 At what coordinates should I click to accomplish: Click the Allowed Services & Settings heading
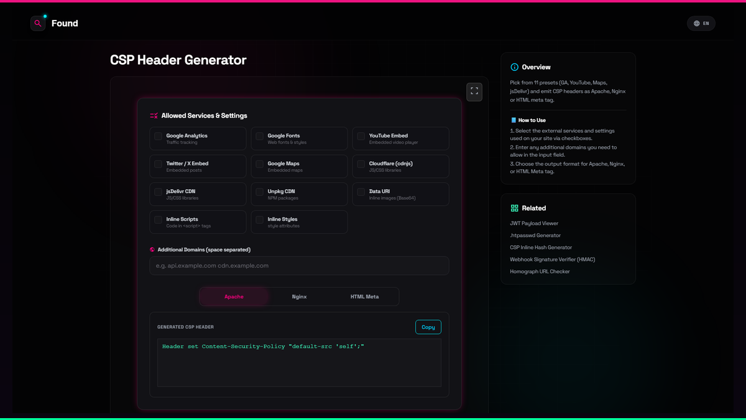(204, 116)
